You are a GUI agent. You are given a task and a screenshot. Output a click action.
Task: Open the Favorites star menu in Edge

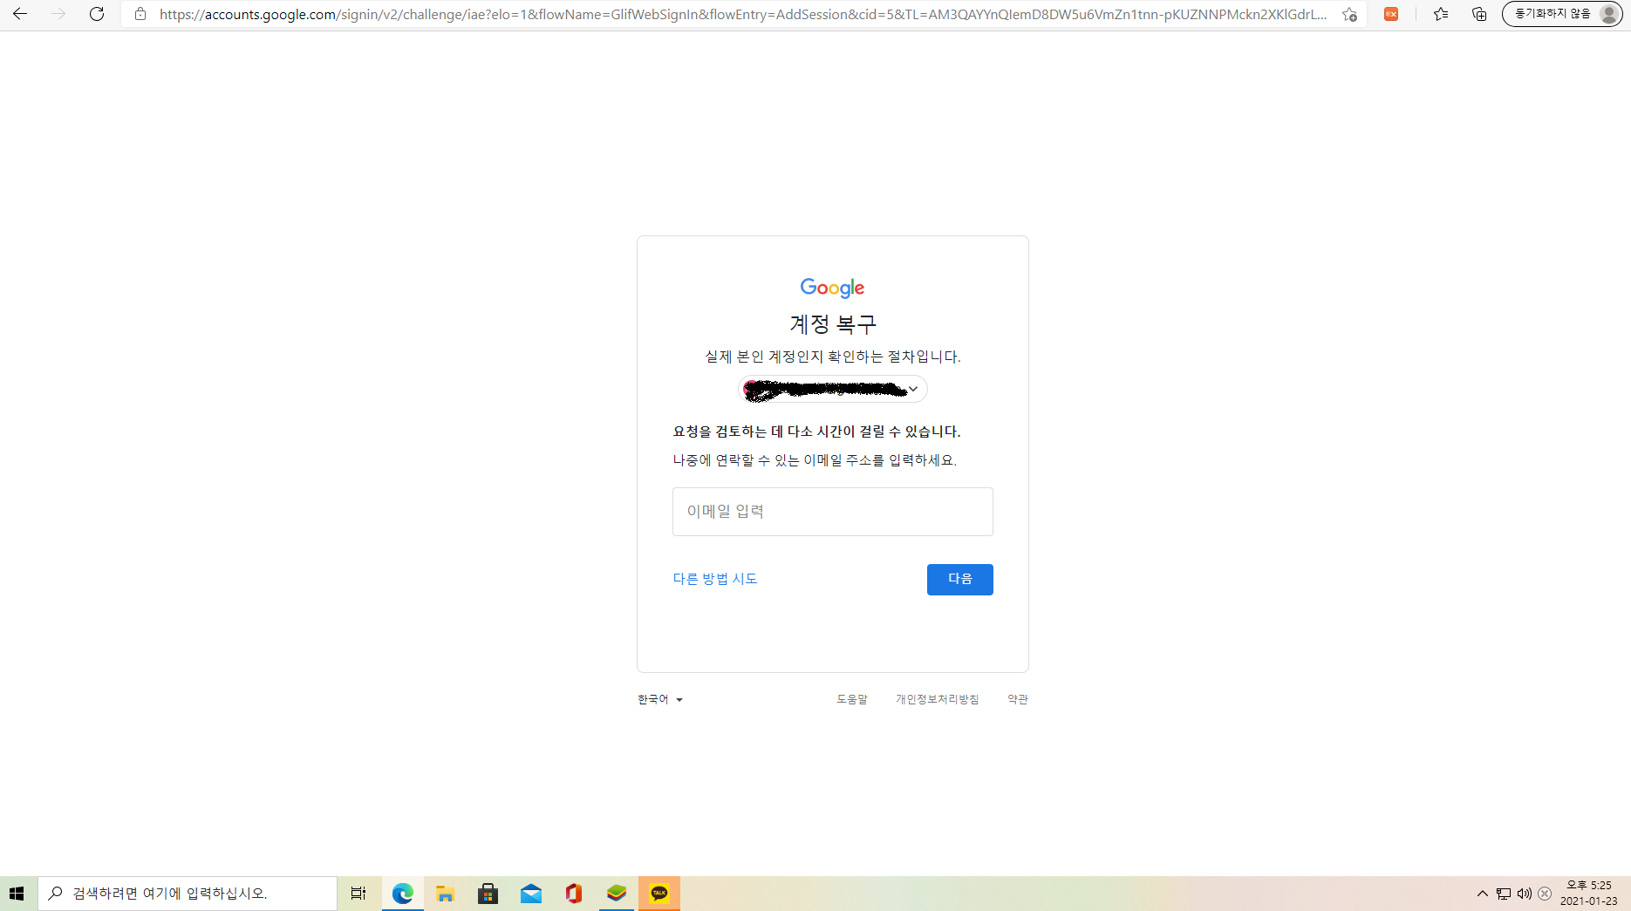click(x=1440, y=14)
